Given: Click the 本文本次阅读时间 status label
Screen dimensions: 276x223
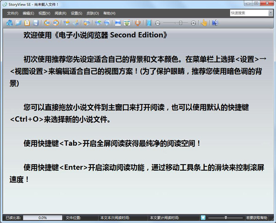Looking at the screenshot, I should 115,218.
